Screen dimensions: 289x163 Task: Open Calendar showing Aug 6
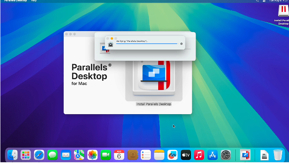click(x=119, y=155)
